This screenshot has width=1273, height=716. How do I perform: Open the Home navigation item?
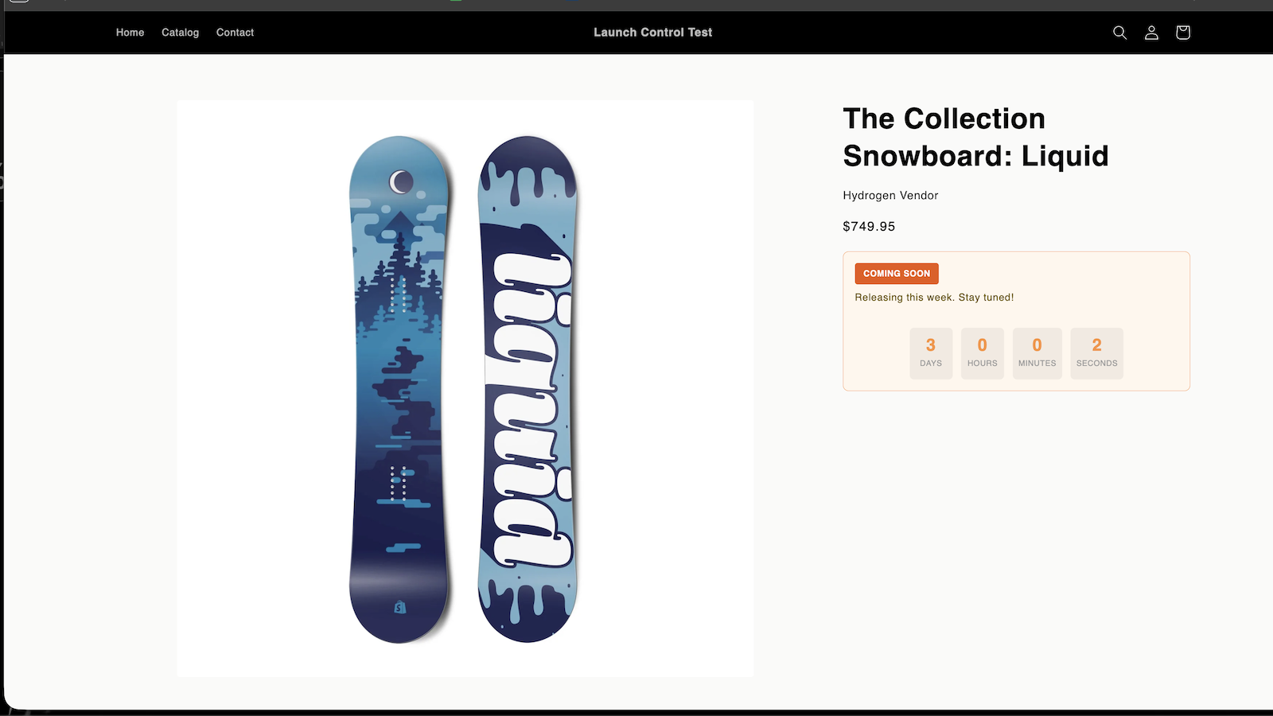[130, 33]
